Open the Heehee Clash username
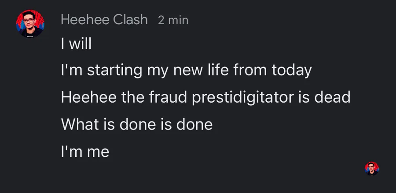This screenshot has height=193, width=396. 104,19
